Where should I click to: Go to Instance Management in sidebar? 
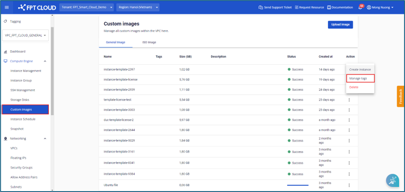tap(26, 71)
